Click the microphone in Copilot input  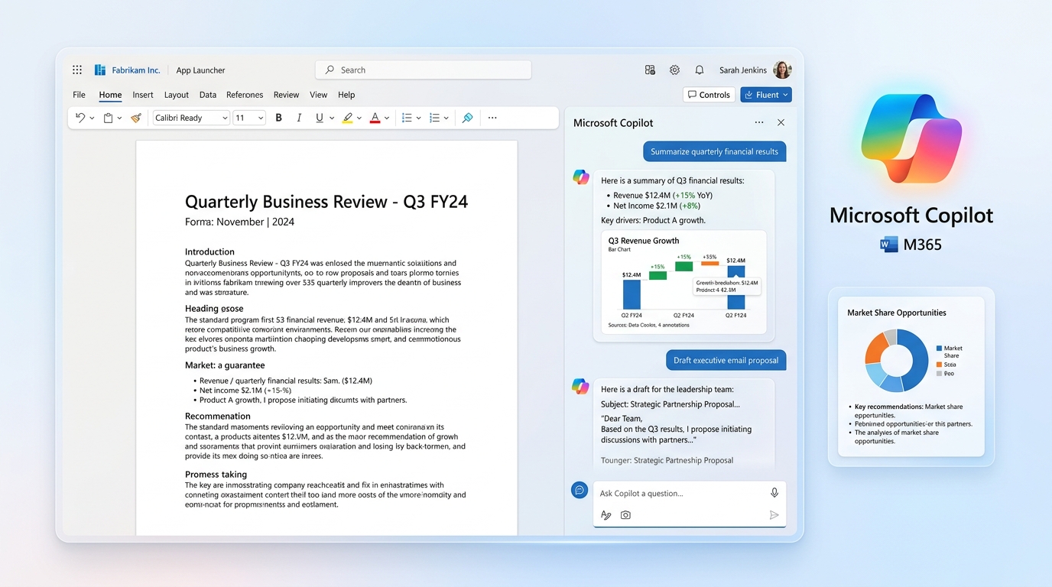click(x=774, y=493)
